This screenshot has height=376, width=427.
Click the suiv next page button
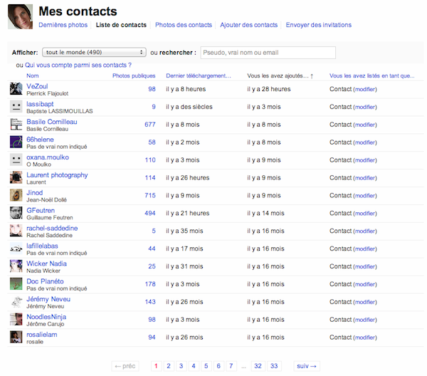coord(307,366)
